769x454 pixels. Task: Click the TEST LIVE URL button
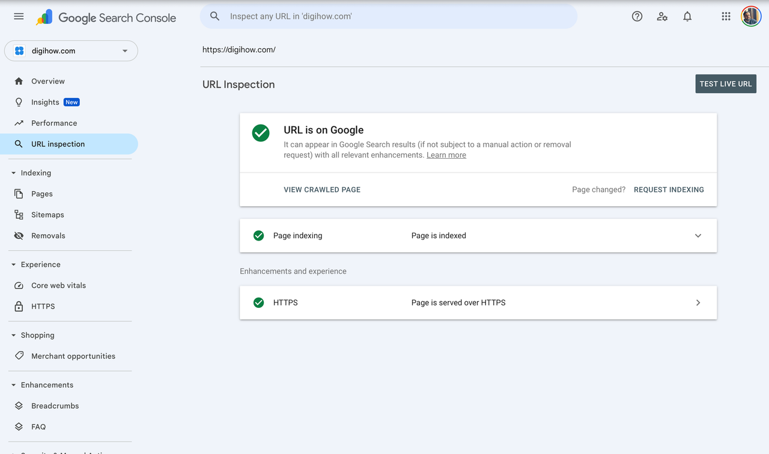(726, 84)
